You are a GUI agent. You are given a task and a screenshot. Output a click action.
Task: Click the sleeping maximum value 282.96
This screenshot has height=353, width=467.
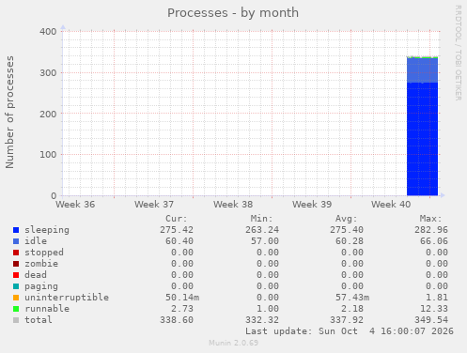[431, 230]
